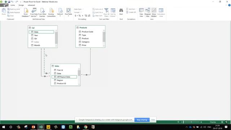Clear All Filters
The width and height of the screenshot is (231, 130).
tap(106, 13)
